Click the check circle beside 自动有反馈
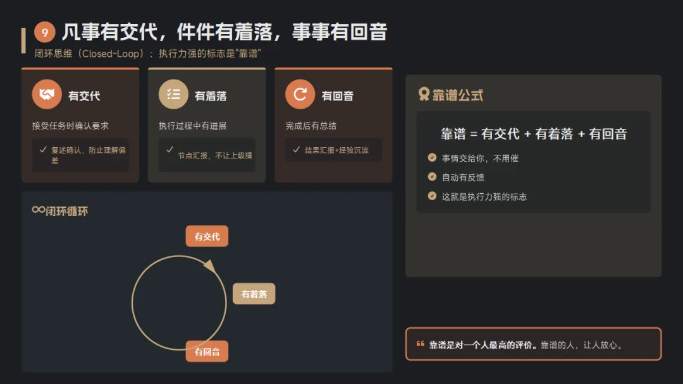 coord(432,177)
